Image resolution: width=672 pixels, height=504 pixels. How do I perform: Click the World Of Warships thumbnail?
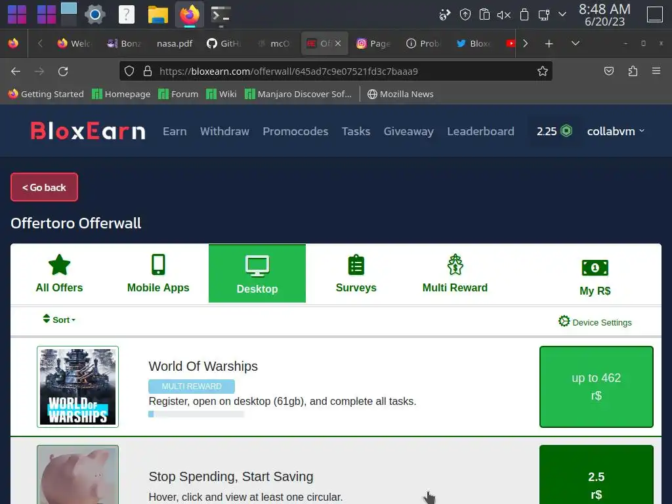(77, 387)
